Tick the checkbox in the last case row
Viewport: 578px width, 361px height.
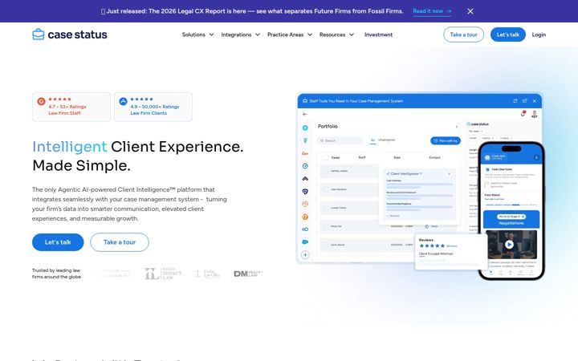click(x=326, y=245)
